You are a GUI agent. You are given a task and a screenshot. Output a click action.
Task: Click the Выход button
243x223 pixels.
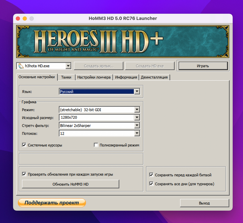click(204, 203)
